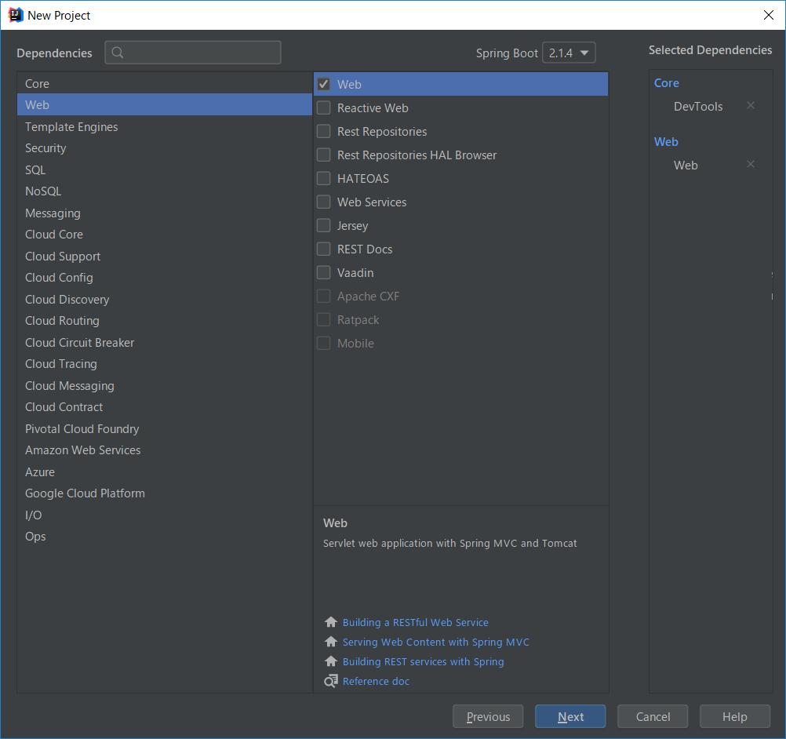
Task: Select the Azure category
Action: click(x=165, y=471)
